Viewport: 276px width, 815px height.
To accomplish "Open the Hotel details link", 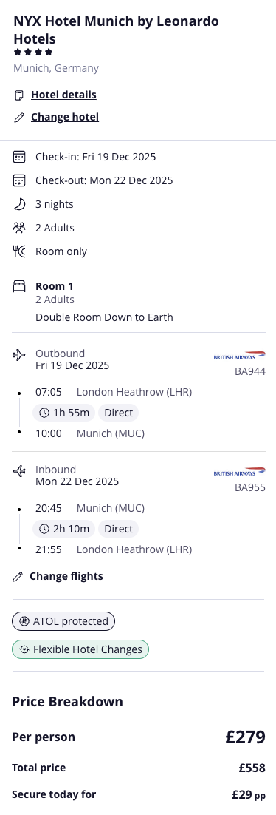I will coord(63,95).
